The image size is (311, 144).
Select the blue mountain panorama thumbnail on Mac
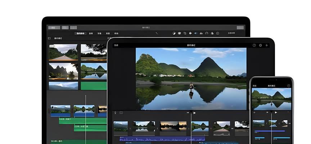click(63, 86)
